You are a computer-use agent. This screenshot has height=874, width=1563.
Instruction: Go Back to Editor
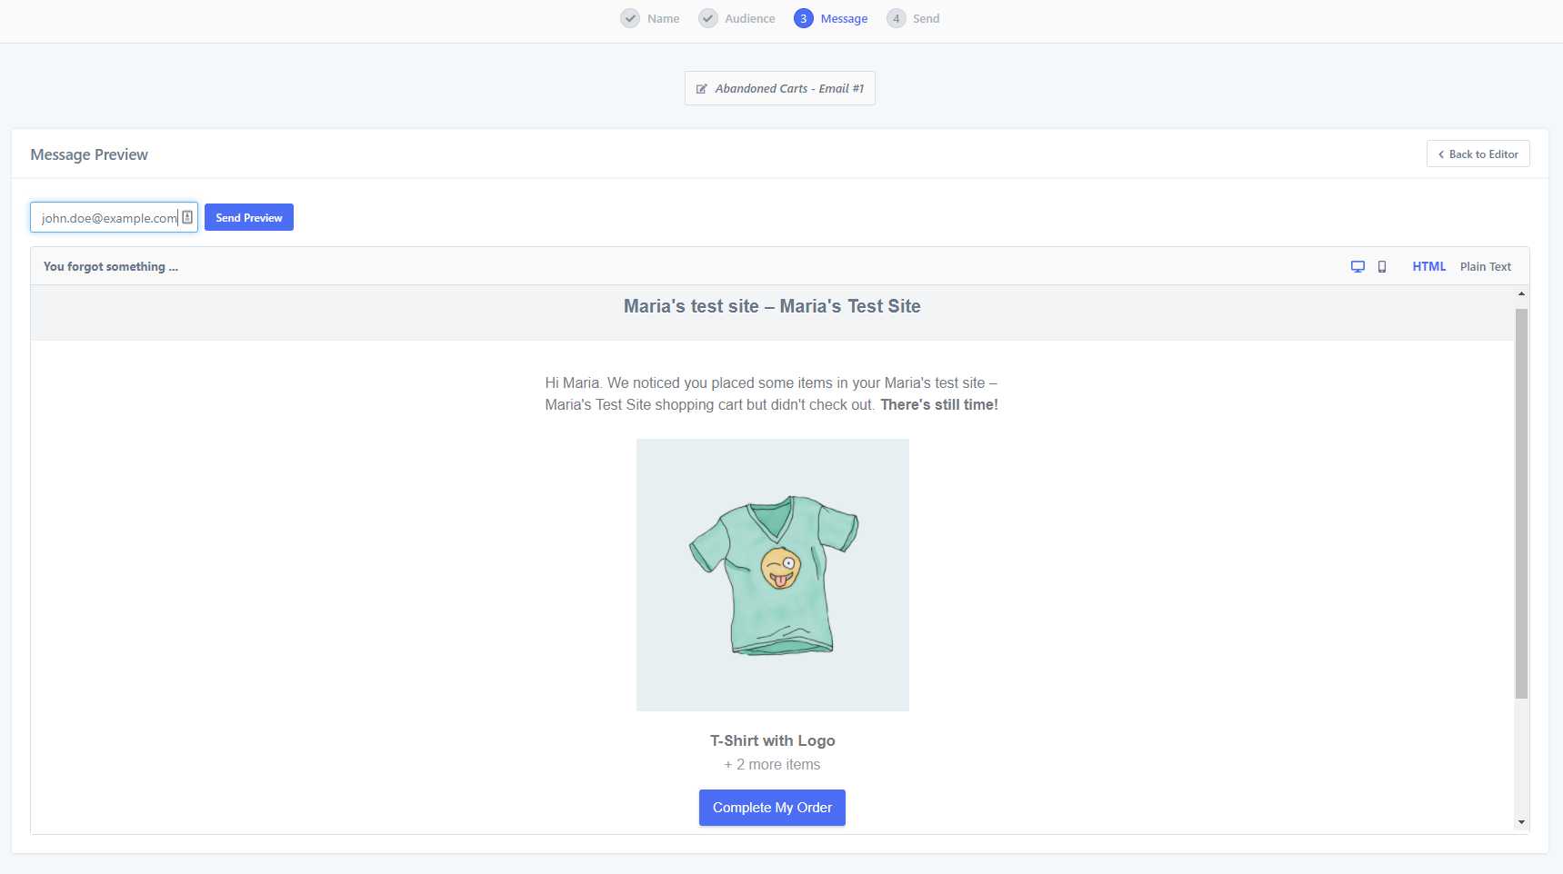pos(1478,154)
